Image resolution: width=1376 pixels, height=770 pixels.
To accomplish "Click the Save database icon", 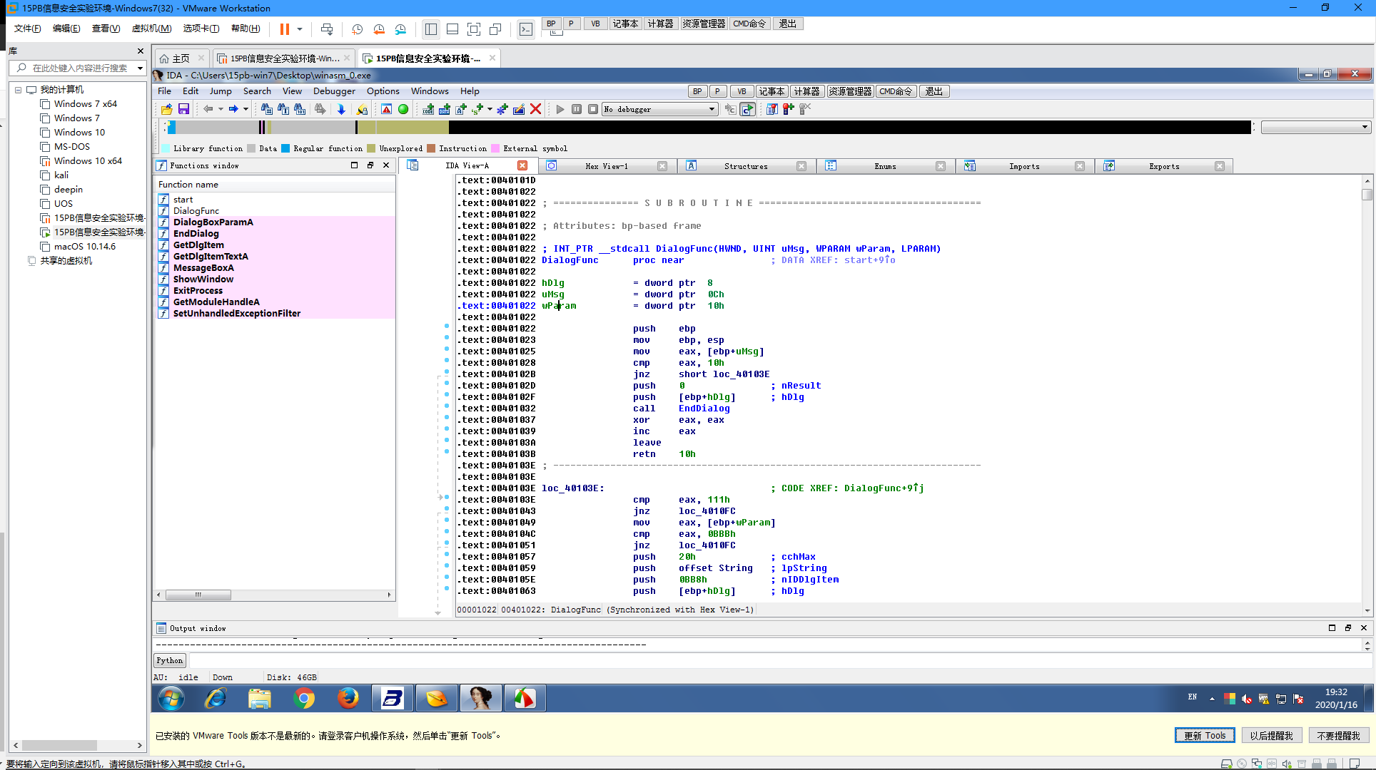I will pyautogui.click(x=183, y=109).
